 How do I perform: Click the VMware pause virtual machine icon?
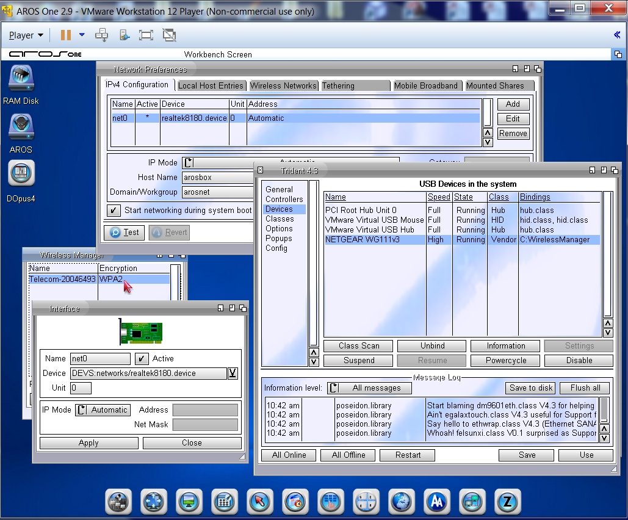pos(65,35)
